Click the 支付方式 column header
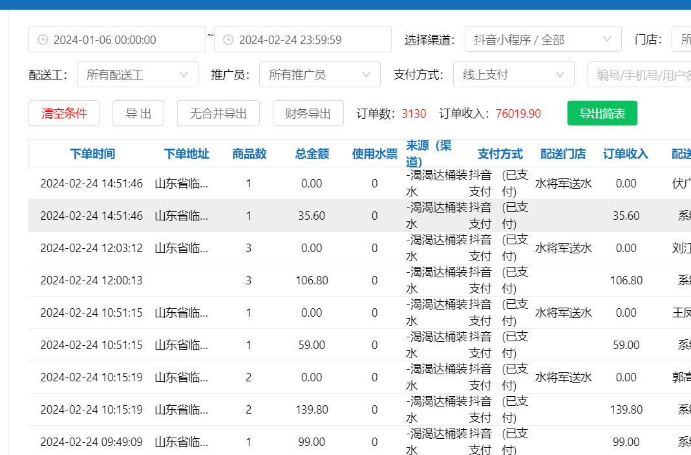Screen dimensions: 691x455 coord(500,154)
